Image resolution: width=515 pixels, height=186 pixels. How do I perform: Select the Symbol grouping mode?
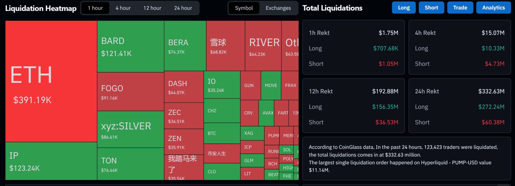click(244, 8)
